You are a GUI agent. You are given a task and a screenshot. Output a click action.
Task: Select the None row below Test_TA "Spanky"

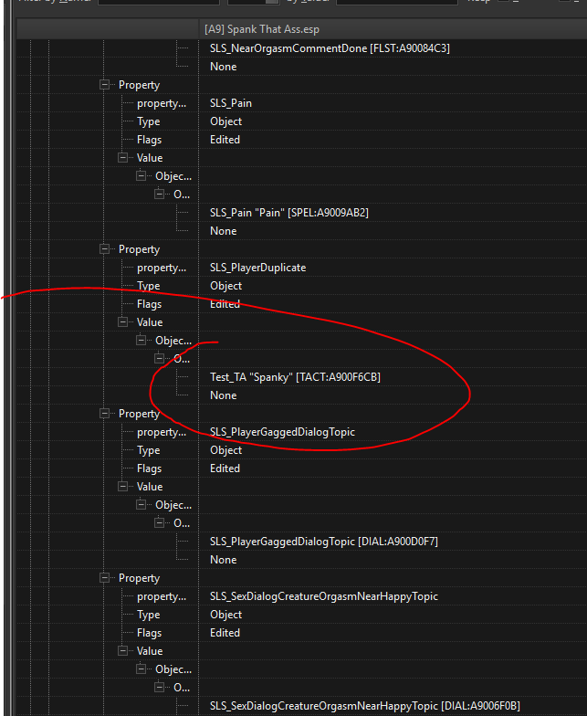[x=223, y=395]
